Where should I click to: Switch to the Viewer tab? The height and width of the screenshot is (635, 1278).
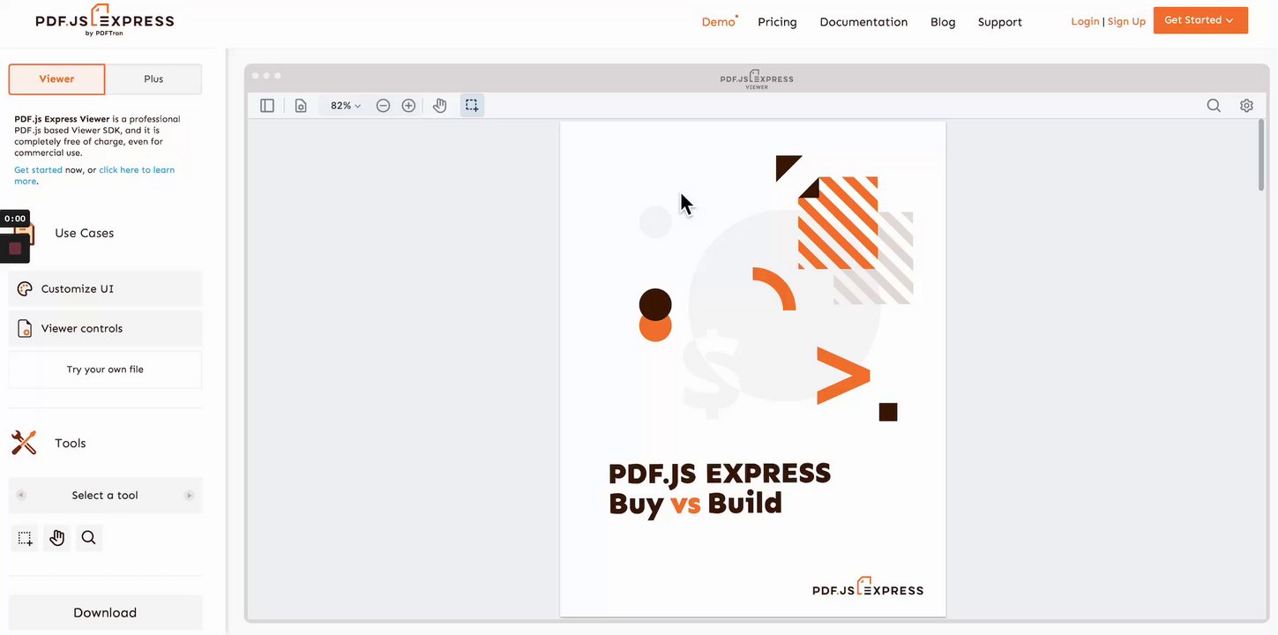pos(56,78)
